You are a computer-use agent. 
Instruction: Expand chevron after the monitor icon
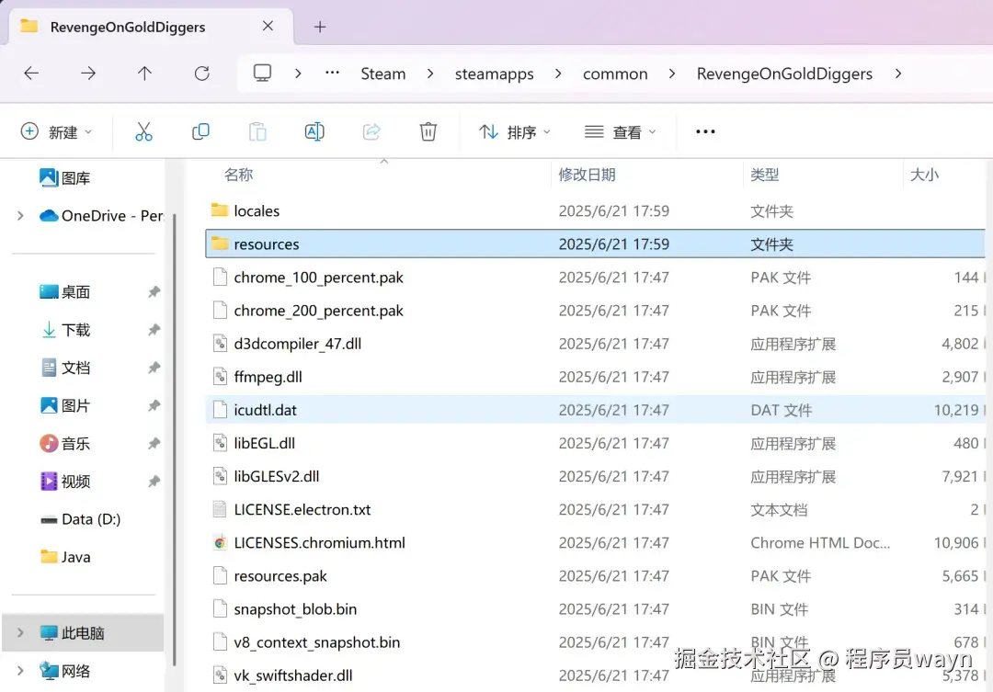(298, 74)
